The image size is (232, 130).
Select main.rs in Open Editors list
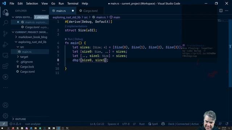click(x=30, y=22)
